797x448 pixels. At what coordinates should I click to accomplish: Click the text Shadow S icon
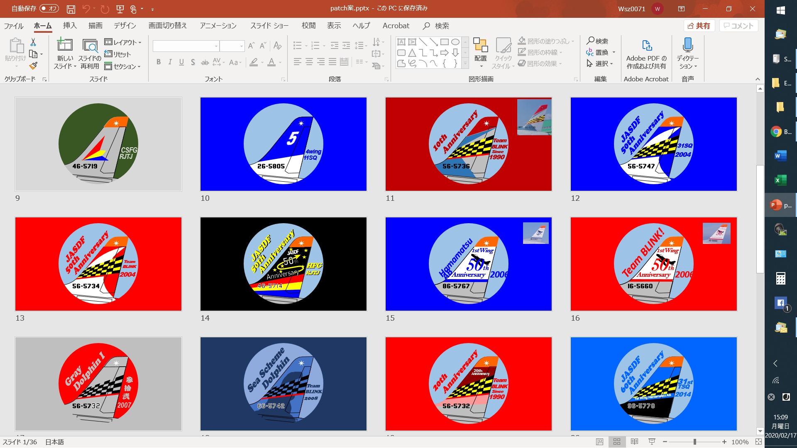coord(193,62)
